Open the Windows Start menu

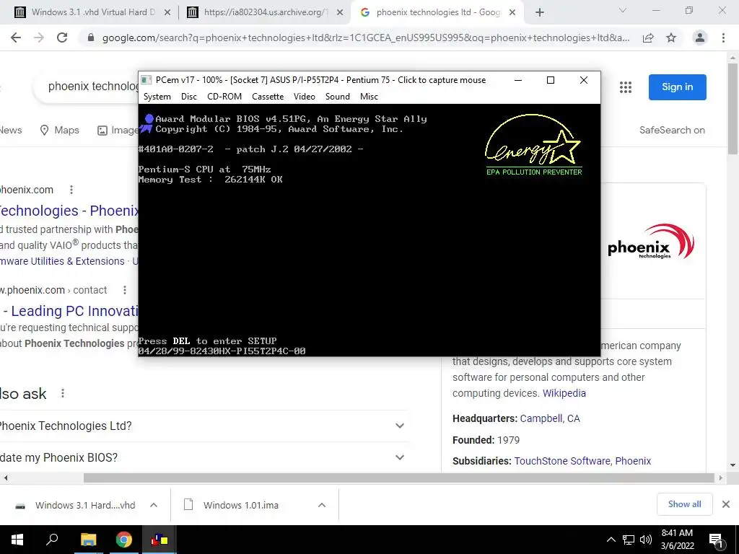pos(17,540)
